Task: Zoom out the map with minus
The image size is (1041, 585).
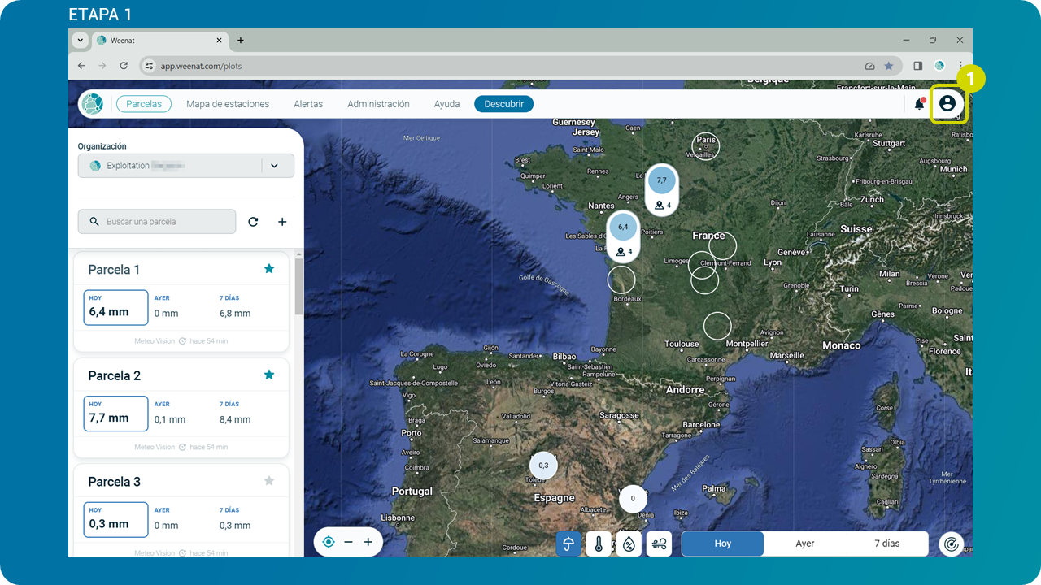Action: [x=348, y=542]
